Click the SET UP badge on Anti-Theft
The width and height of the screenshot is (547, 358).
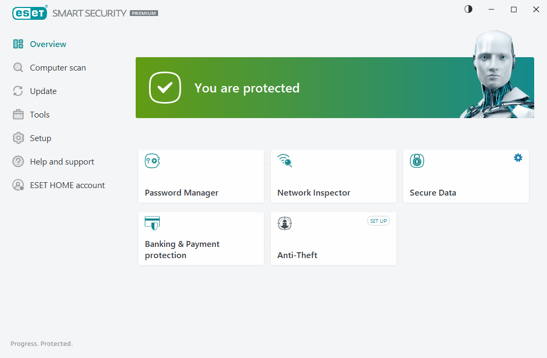click(378, 221)
